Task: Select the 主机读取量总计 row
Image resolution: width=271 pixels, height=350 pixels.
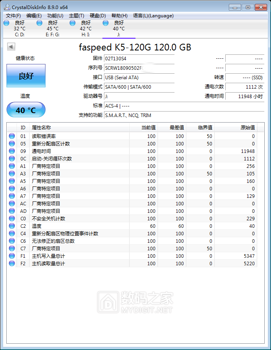Action: point(132,263)
